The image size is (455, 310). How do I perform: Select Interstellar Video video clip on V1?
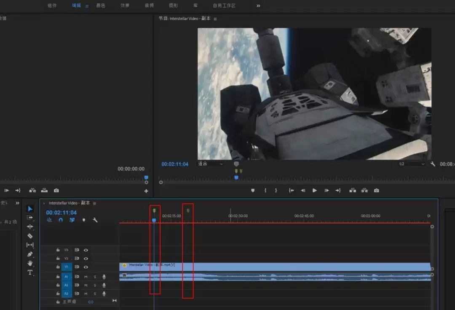275,267
